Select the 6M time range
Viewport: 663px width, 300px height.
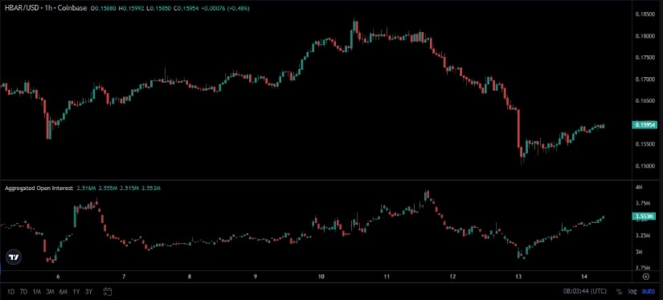63,291
